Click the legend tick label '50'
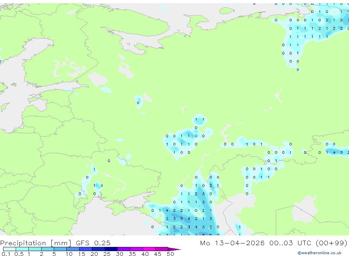 (x=170, y=254)
